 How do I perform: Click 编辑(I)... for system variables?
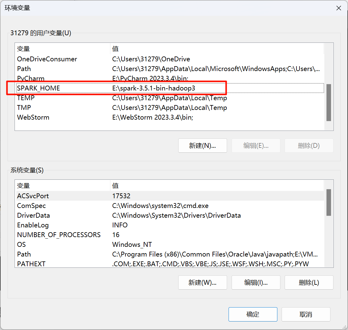(x=256, y=283)
